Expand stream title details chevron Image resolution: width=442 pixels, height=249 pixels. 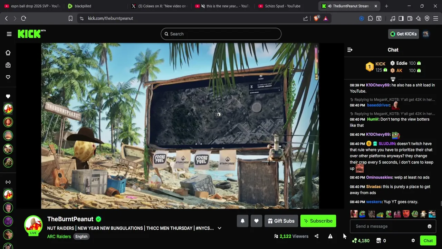pyautogui.click(x=219, y=228)
